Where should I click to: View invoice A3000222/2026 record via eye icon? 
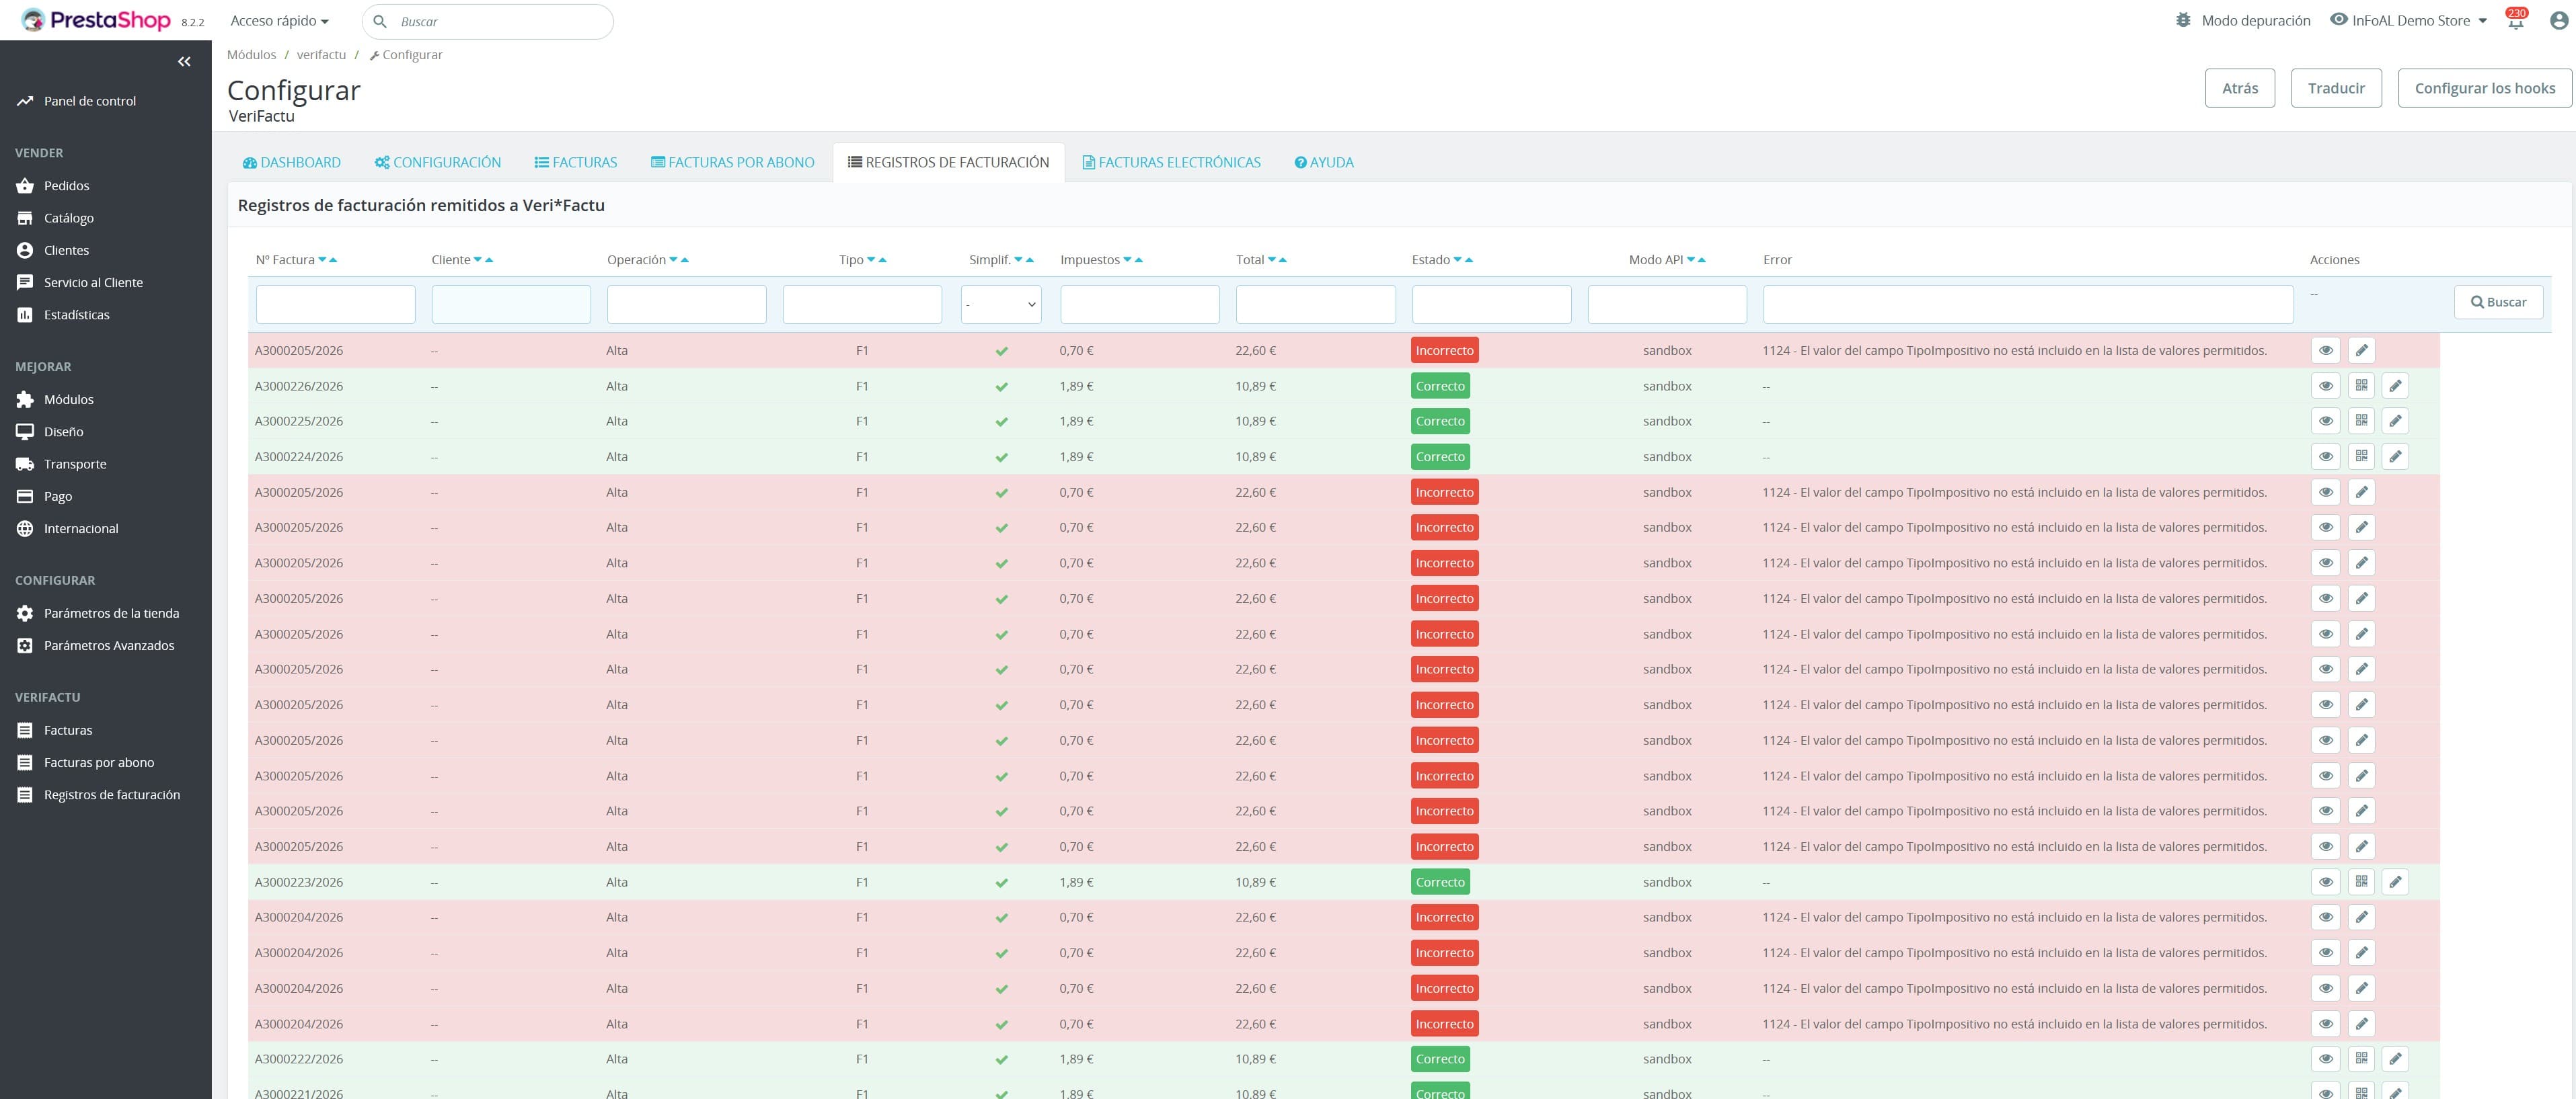[x=2325, y=1059]
